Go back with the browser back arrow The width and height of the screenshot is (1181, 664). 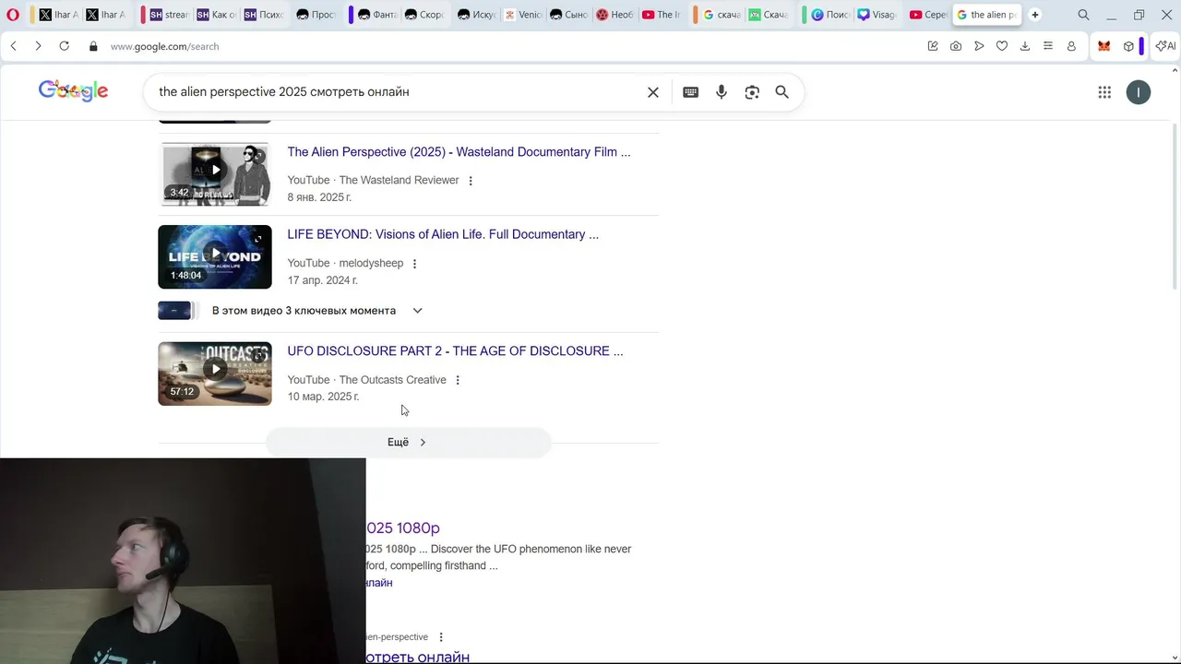click(13, 46)
